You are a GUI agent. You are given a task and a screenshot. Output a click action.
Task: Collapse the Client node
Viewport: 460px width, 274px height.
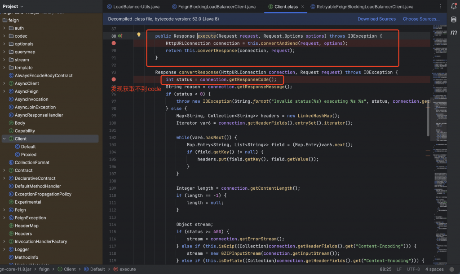(4, 139)
